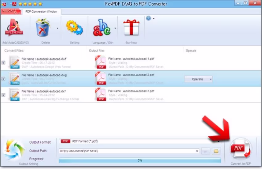Click the five-star rating in title bar
Viewport: 262px width, 169px height.
tap(31, 4)
